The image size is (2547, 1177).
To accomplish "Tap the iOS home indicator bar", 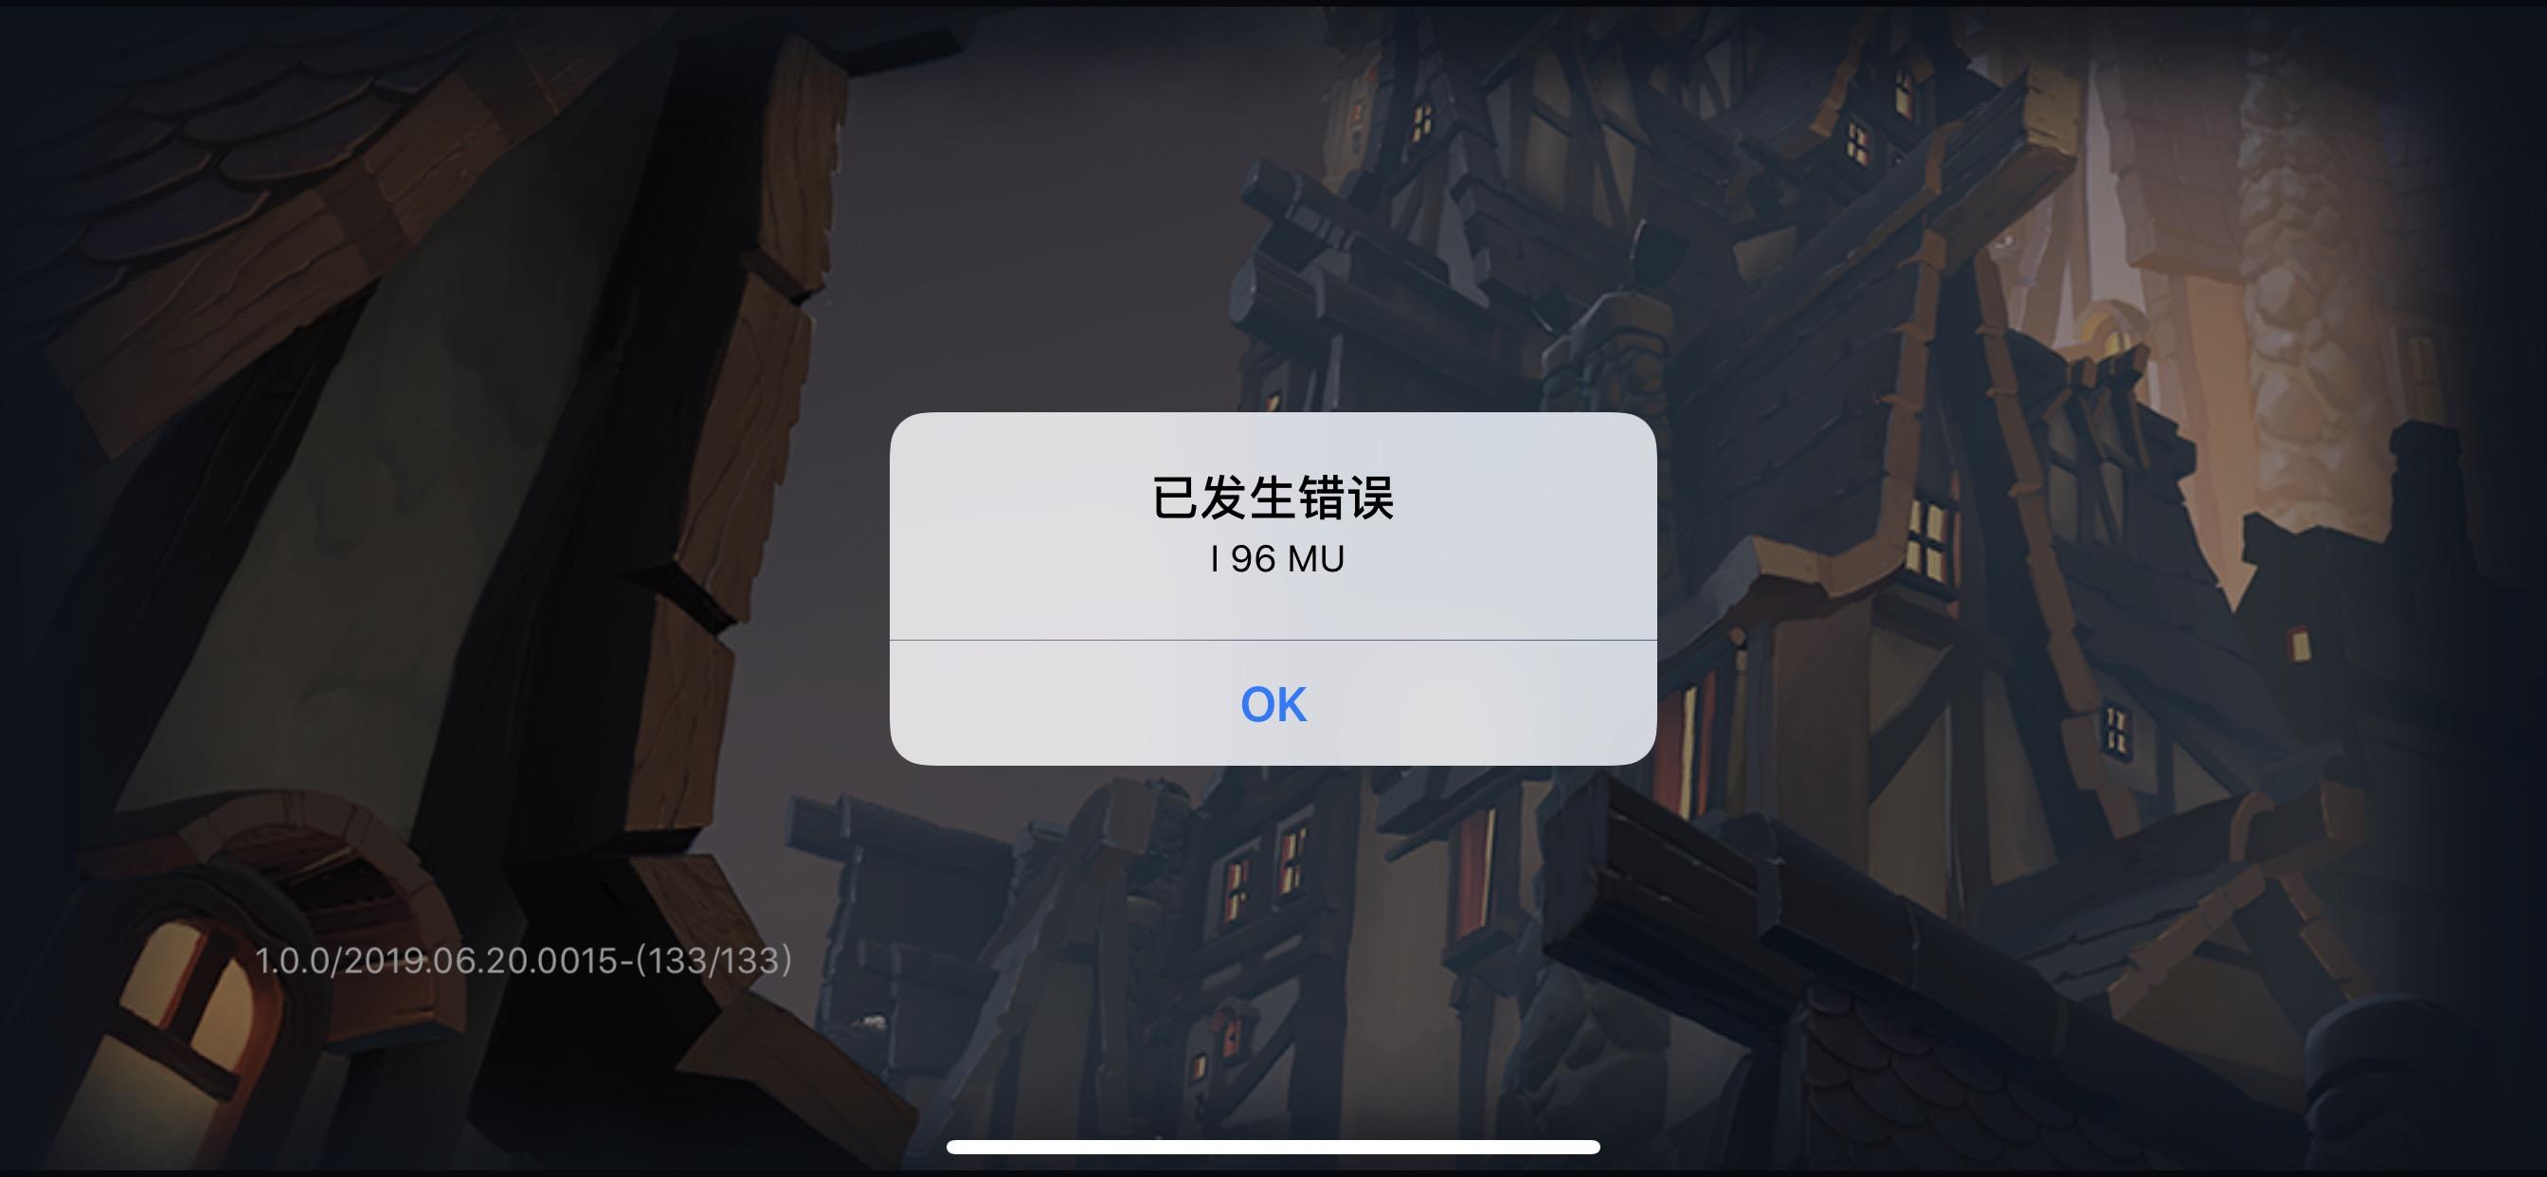I will click(x=1273, y=1148).
